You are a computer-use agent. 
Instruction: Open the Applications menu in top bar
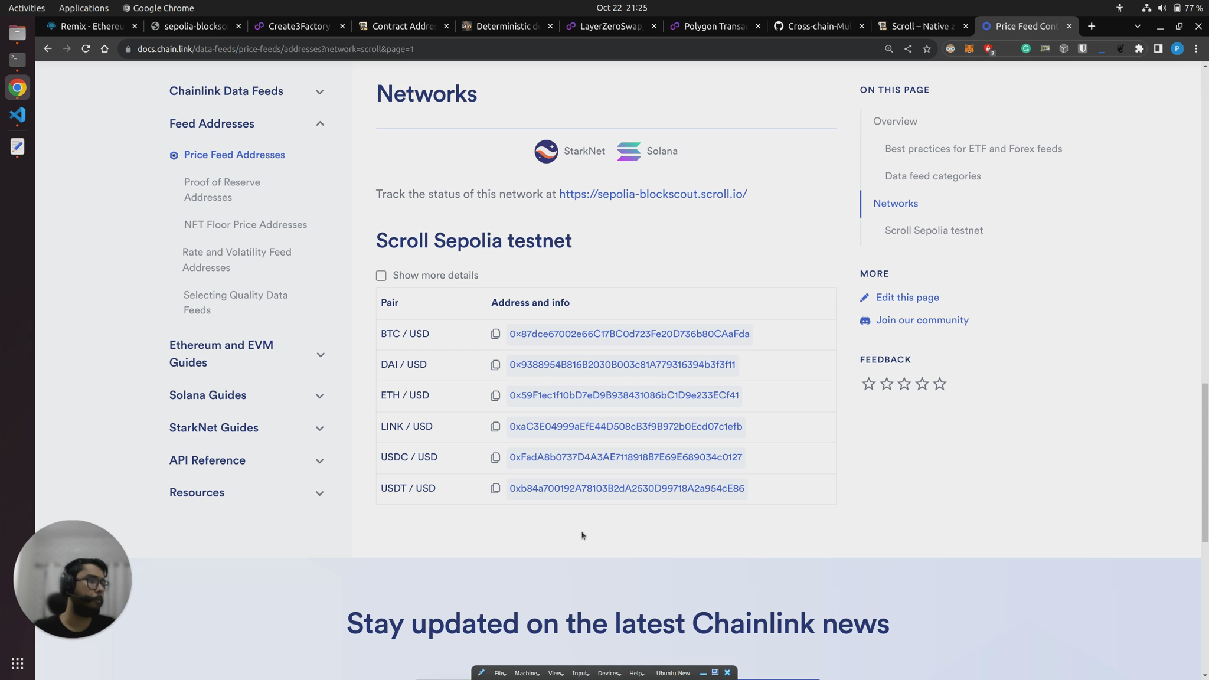[x=83, y=8]
